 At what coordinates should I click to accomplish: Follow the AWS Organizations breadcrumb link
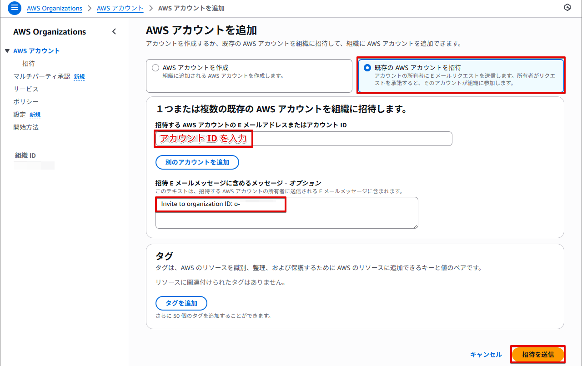(55, 8)
